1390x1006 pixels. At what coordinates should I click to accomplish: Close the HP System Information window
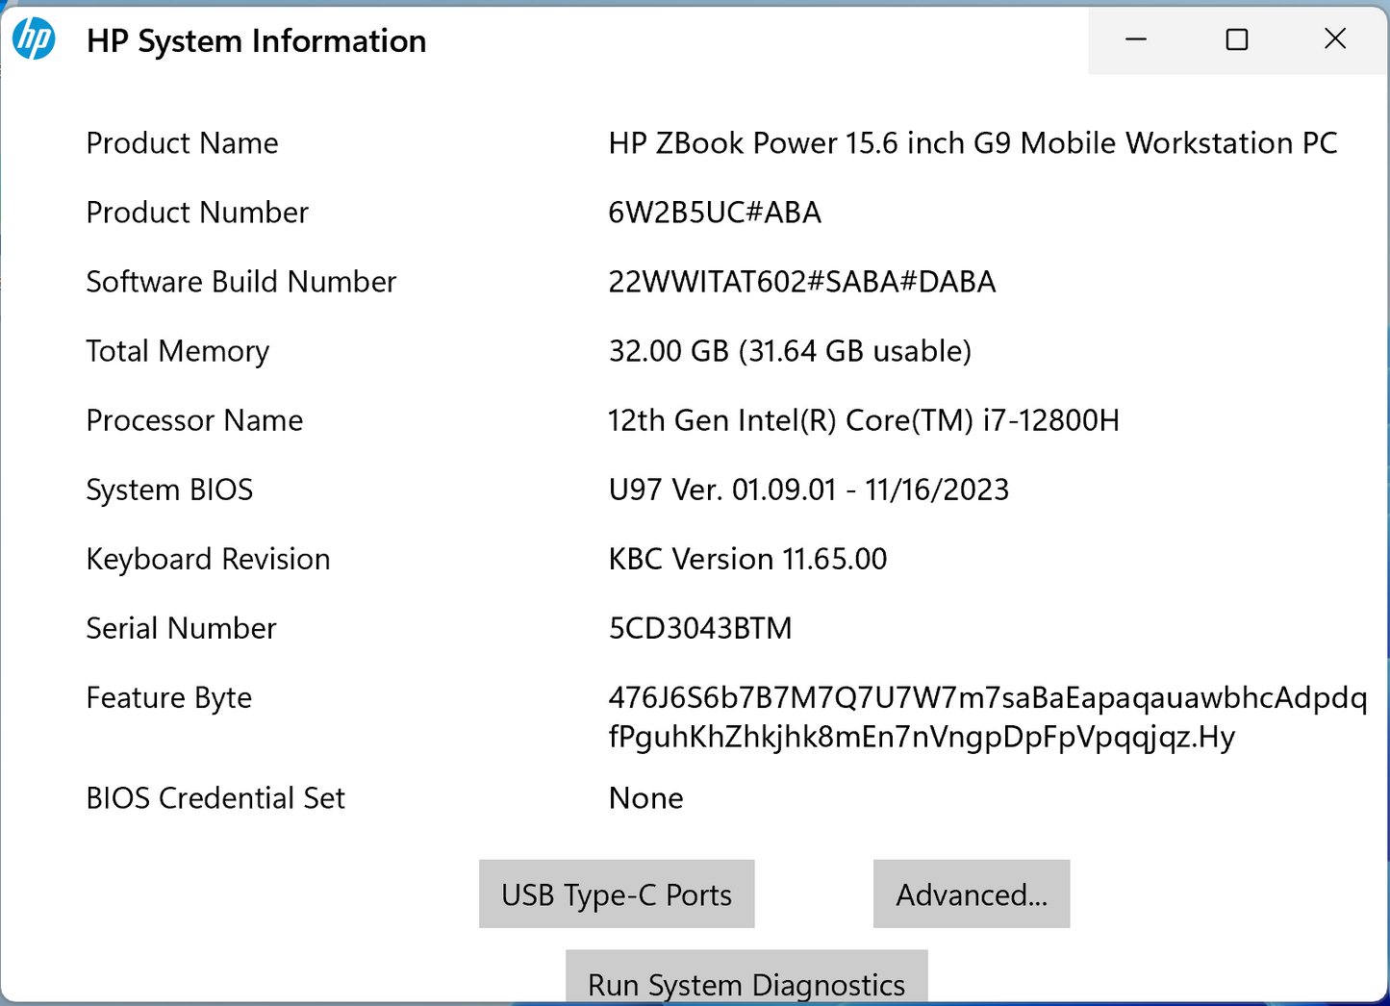(1335, 39)
